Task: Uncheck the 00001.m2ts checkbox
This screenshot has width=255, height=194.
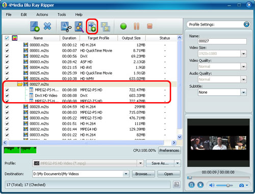Action: [7, 51]
